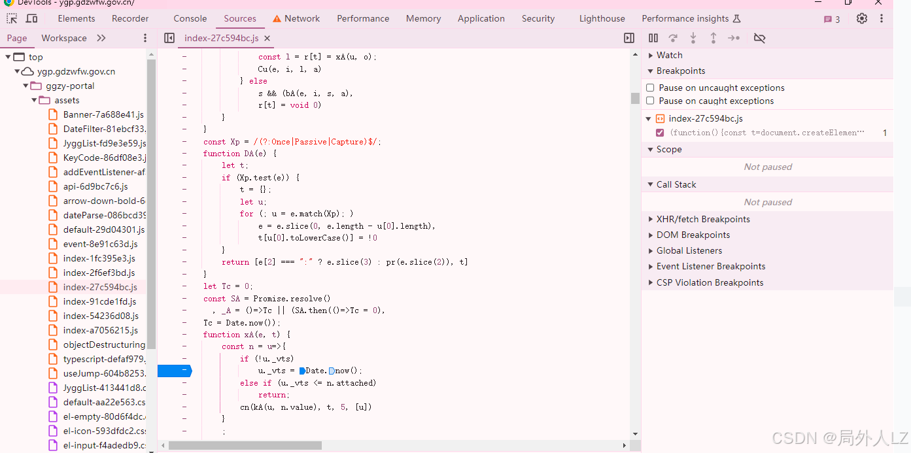Switch to the Console tab

tap(190, 18)
